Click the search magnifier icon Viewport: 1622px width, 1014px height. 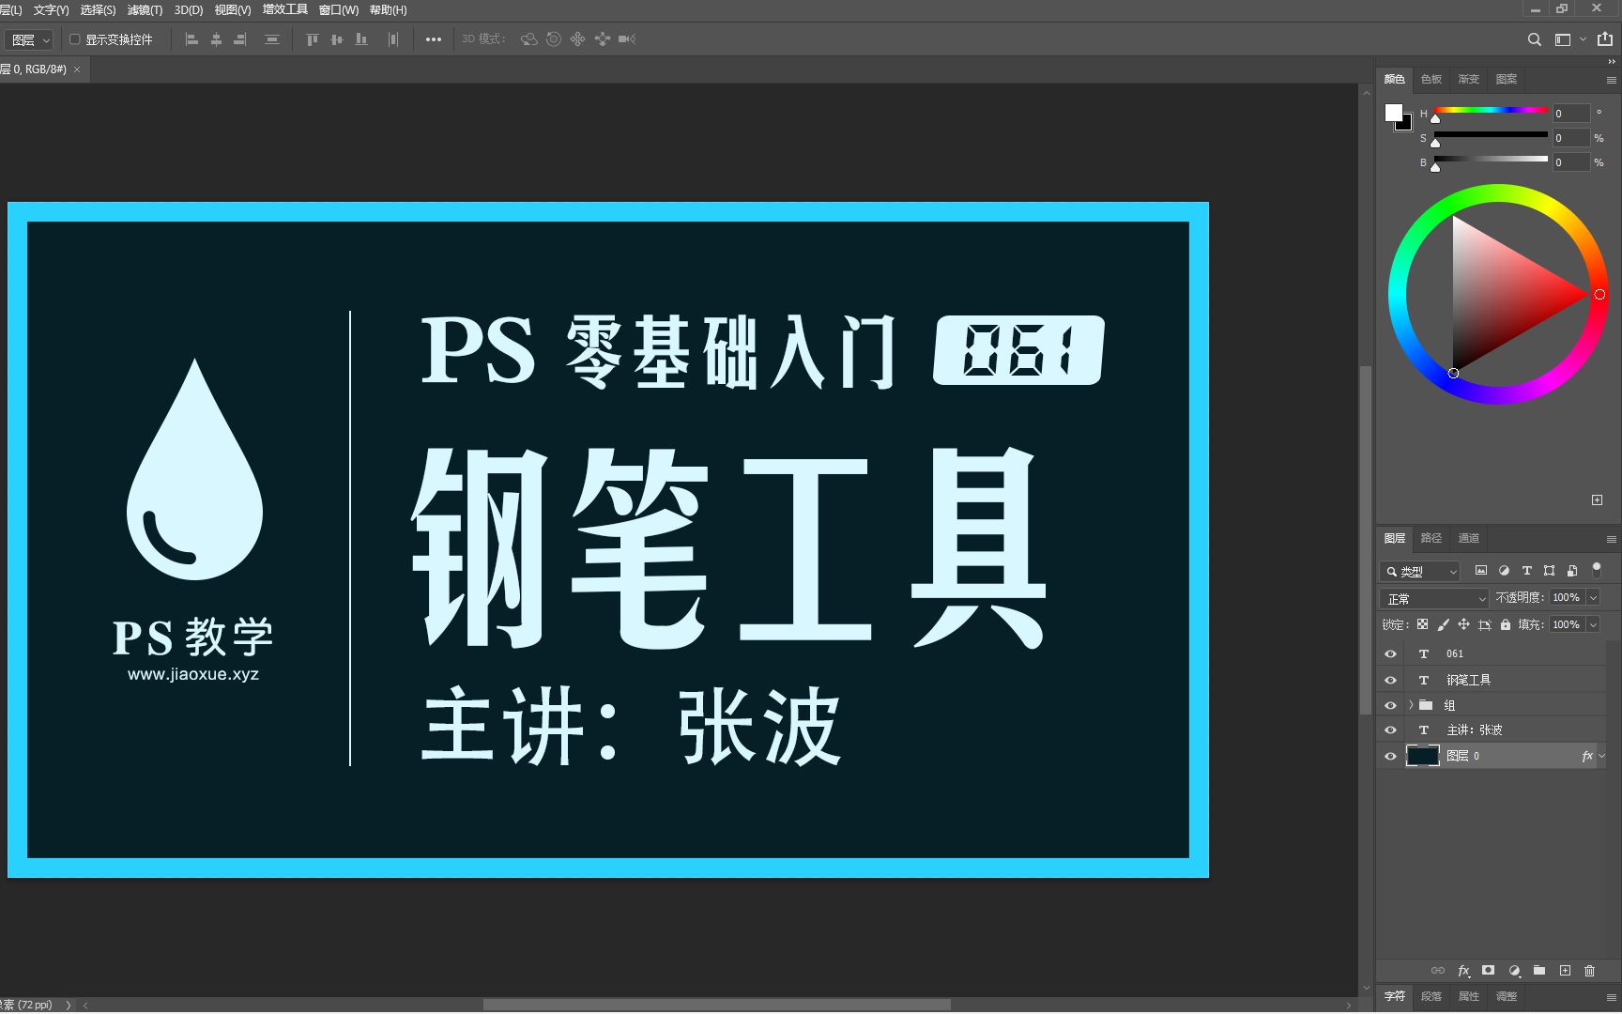[1535, 39]
